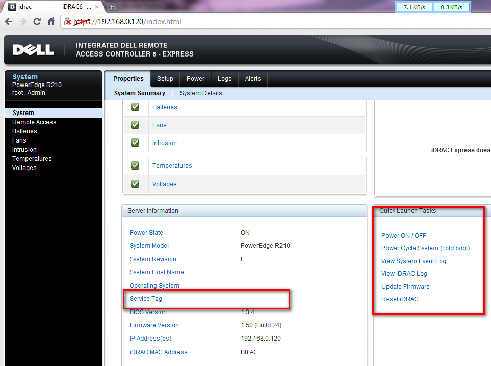Click the browser Back arrow
The height and width of the screenshot is (366, 491).
coord(9,21)
